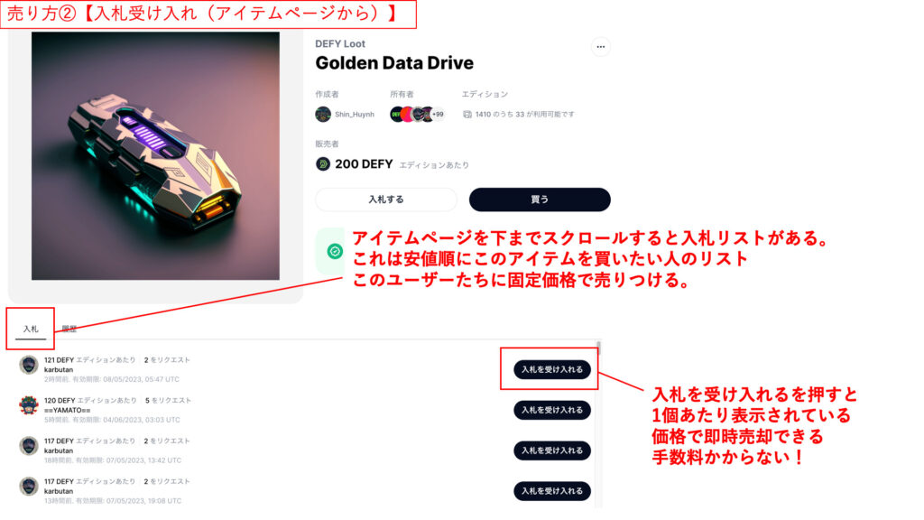
Task: Open the ==YAMATO== bidder avatar
Action: pos(29,405)
